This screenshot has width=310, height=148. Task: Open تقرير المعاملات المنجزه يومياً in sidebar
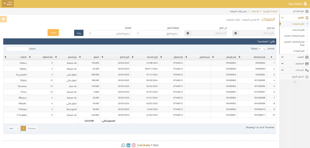click(x=294, y=43)
